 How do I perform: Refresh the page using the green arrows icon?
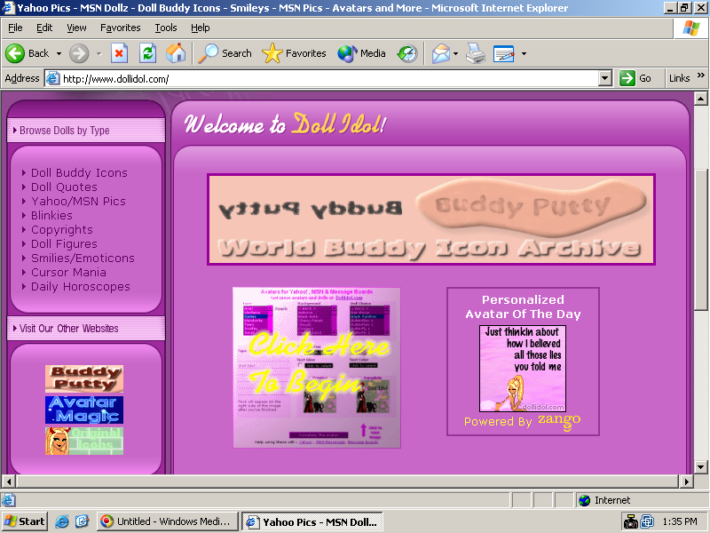pos(147,53)
